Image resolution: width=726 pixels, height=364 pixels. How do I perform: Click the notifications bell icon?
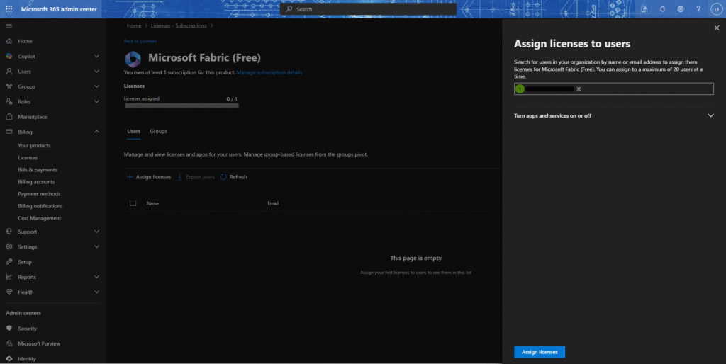click(x=662, y=9)
